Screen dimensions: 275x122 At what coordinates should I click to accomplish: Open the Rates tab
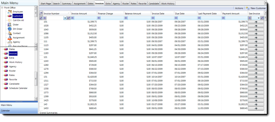coord(134,3)
